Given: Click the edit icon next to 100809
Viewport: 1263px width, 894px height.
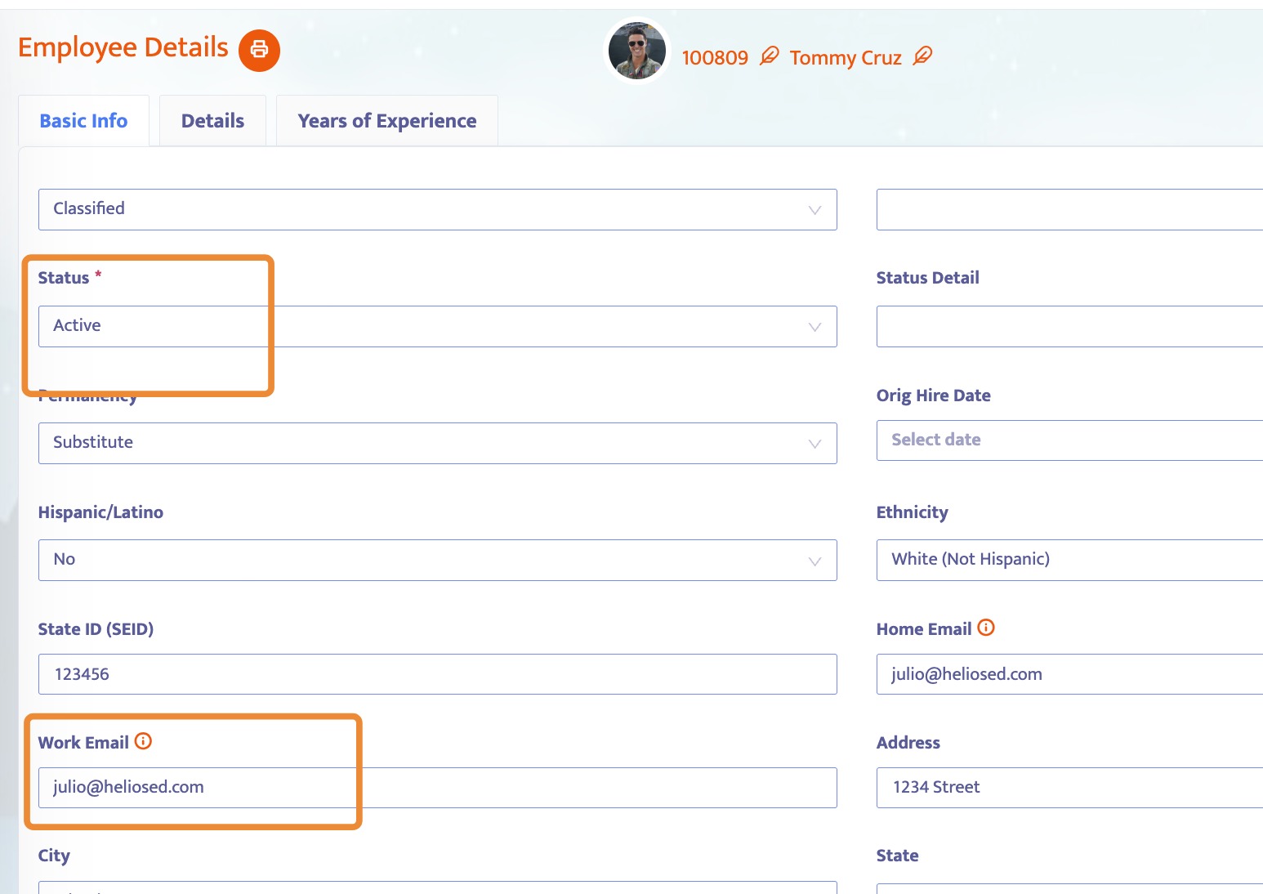Looking at the screenshot, I should pos(769,56).
